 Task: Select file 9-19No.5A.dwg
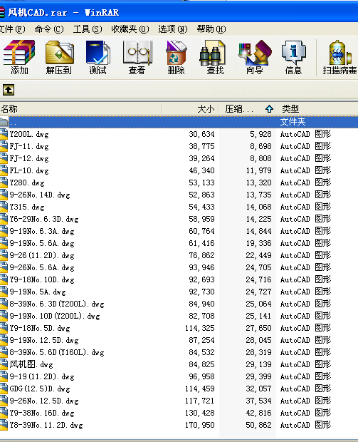tap(38, 292)
